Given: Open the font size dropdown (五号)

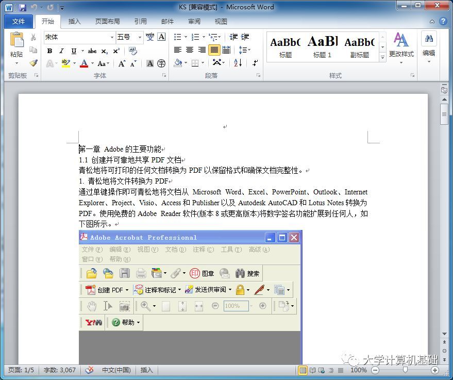Looking at the screenshot, I should [140, 37].
